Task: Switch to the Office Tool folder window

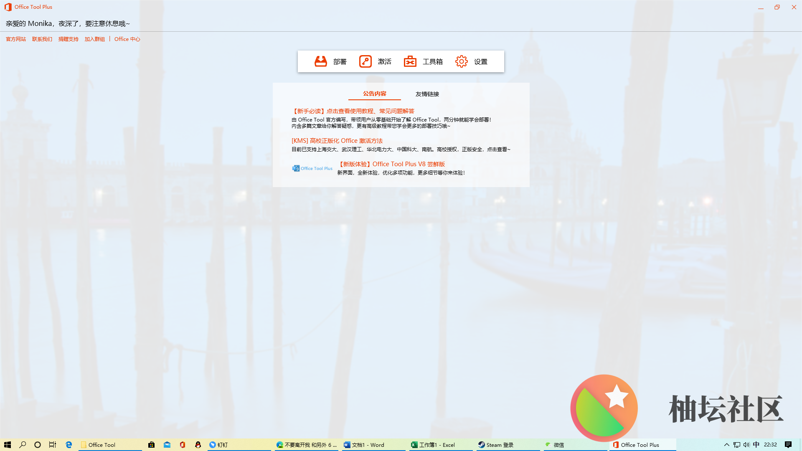Action: (x=110, y=445)
